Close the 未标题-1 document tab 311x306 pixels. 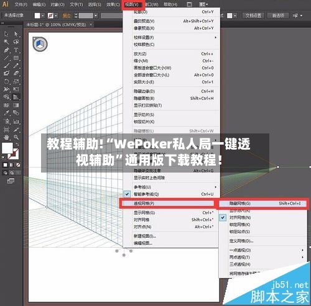[x=91, y=24]
